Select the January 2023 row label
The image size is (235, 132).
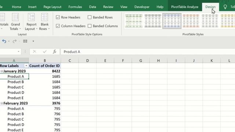pyautogui.click(x=15, y=71)
